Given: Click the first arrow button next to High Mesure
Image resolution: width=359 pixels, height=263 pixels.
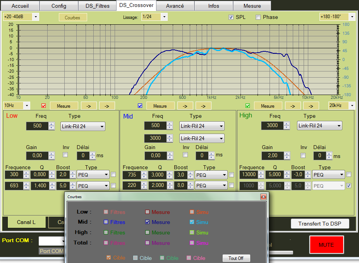Looking at the screenshot, I should 293,106.
